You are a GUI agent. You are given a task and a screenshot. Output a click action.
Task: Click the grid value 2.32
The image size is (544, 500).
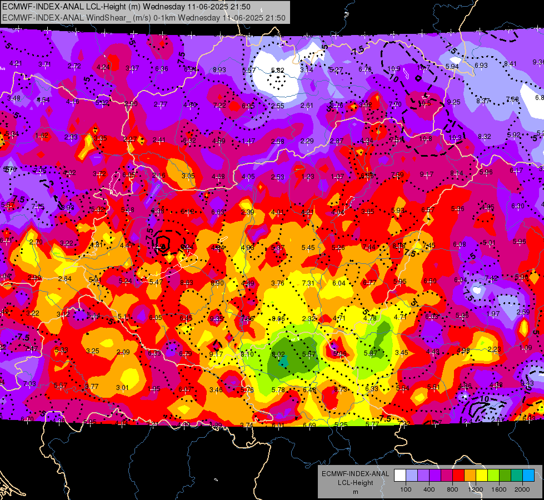coord(309,318)
